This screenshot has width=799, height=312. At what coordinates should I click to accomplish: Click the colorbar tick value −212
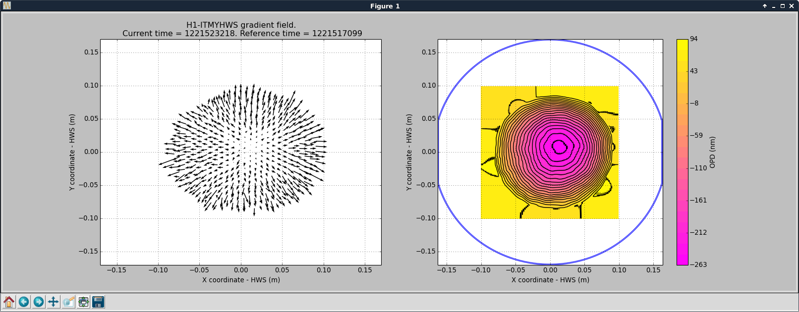(x=698, y=232)
